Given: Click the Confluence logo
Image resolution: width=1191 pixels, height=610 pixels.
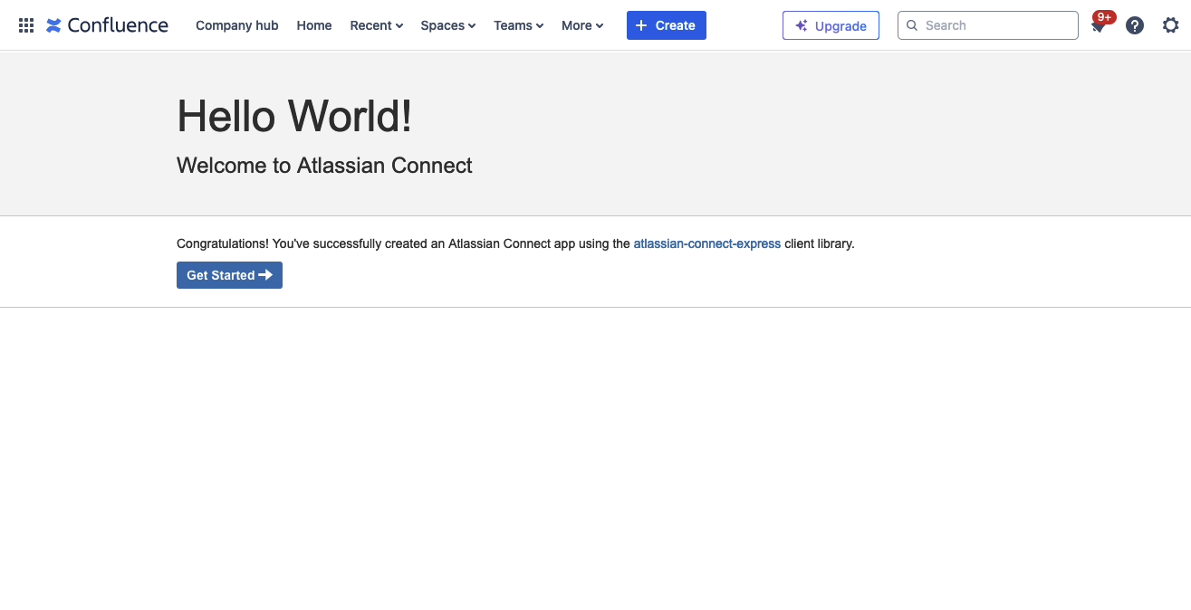Looking at the screenshot, I should 106,24.
